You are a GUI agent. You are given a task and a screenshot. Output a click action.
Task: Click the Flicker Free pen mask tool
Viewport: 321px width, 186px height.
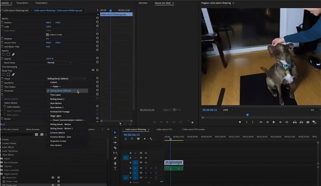pyautogui.click(x=13, y=75)
